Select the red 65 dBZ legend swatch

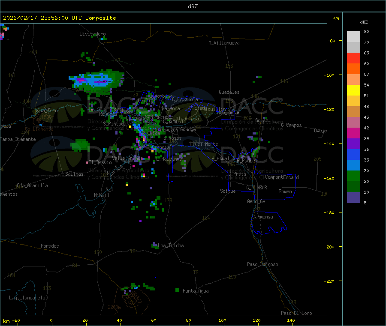point(353,58)
